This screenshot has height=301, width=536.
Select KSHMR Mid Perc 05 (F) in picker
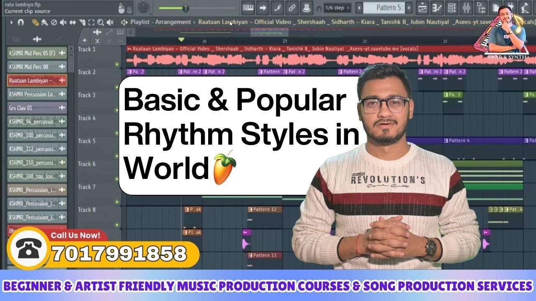coord(37,53)
